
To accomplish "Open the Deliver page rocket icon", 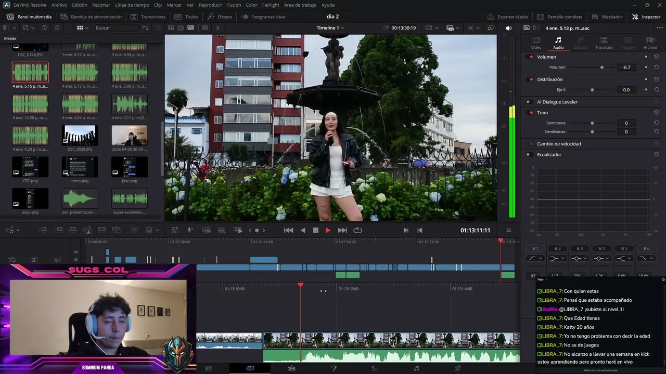I will point(458,368).
